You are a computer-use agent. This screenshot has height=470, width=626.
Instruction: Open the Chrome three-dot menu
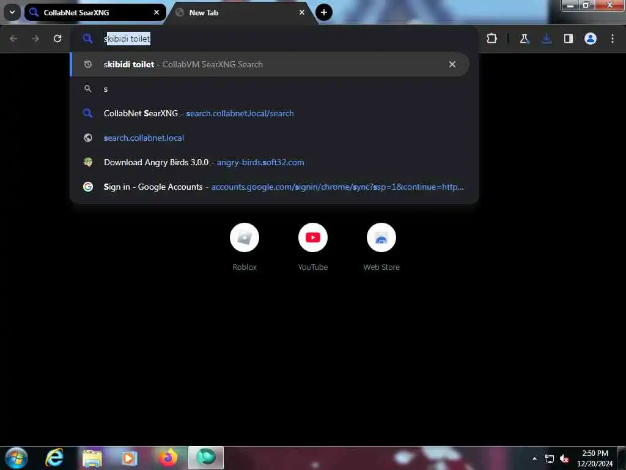(x=613, y=39)
